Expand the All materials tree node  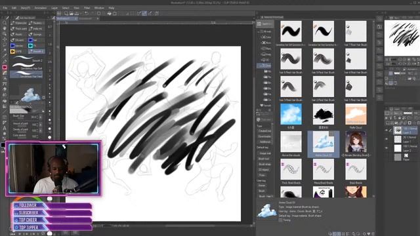pyautogui.click(x=259, y=31)
